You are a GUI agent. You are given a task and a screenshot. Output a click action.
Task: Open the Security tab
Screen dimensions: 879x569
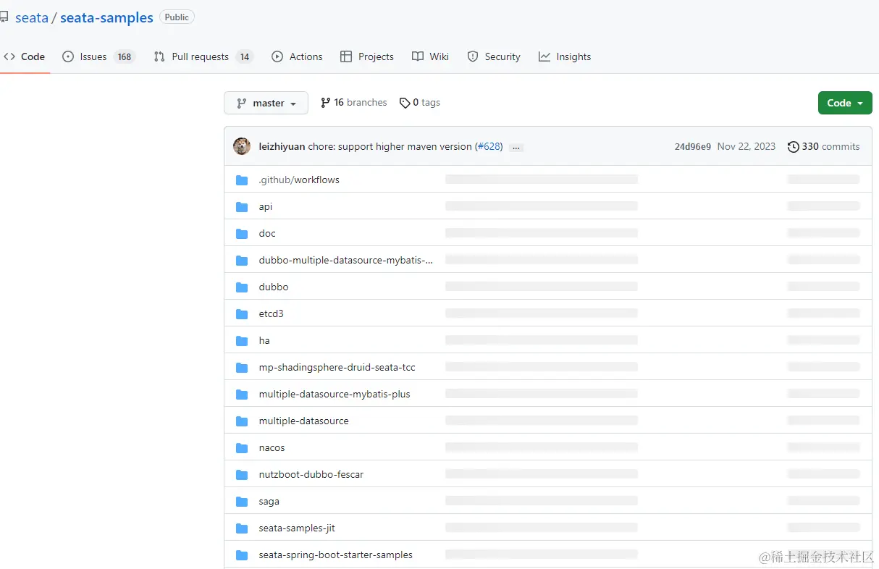pos(494,56)
